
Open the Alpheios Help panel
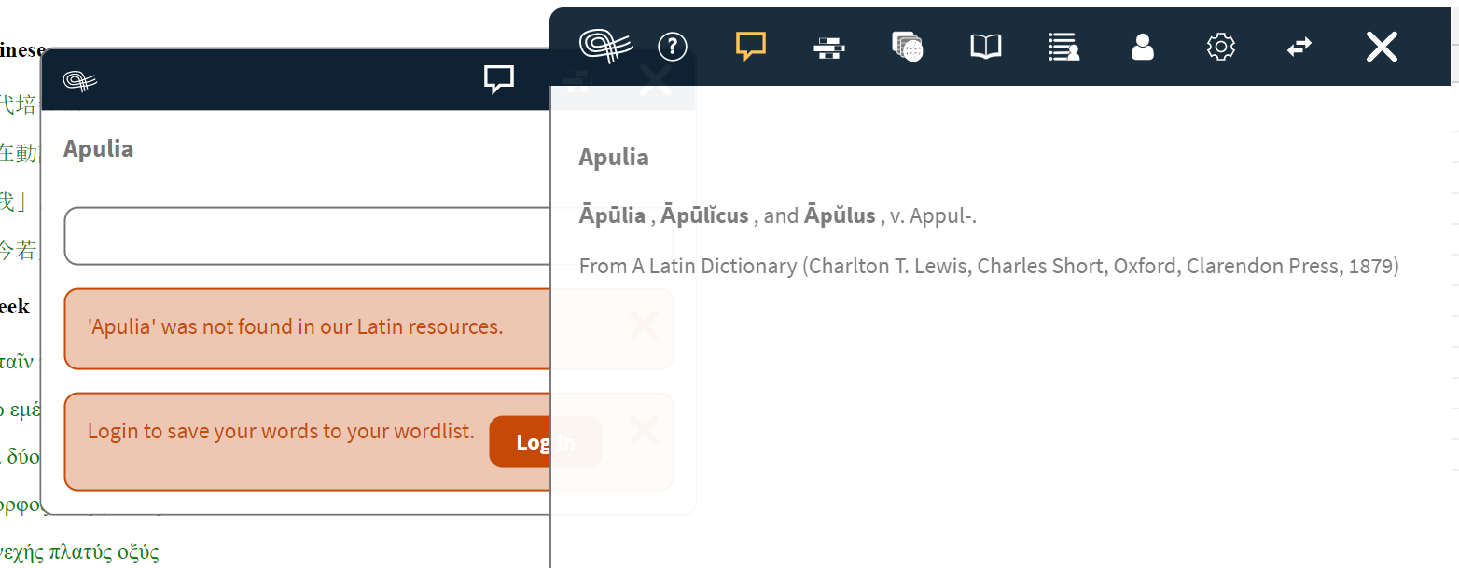coord(672,47)
